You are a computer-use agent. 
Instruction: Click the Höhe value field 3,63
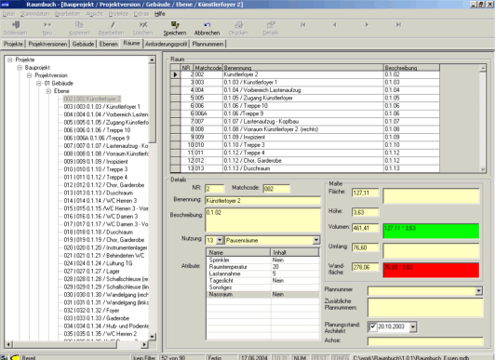[x=365, y=212]
